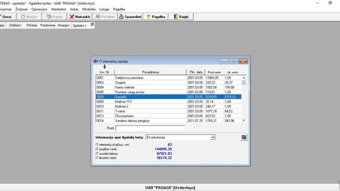Open the Langai menu
Image resolution: width=340 pixels, height=191 pixels.
[104, 10]
